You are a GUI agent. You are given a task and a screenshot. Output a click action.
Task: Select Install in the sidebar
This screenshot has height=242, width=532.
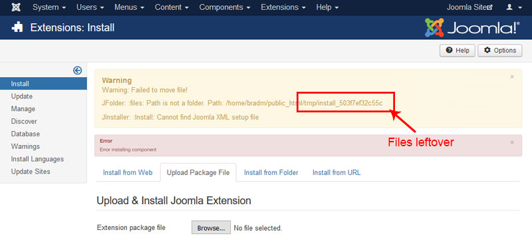(43, 84)
